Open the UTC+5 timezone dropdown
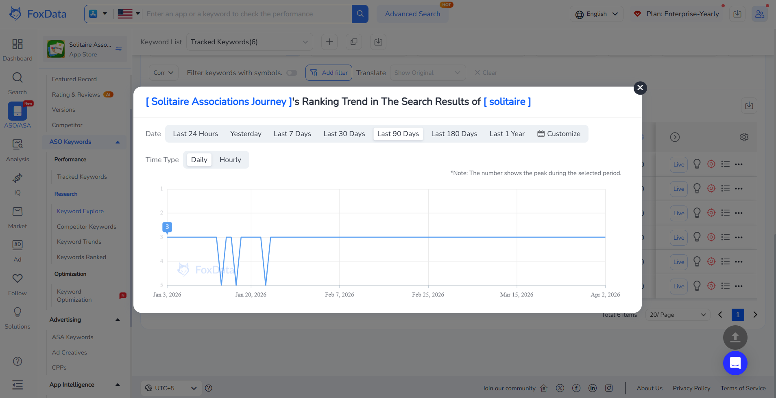Viewport: 776px width, 398px height. pos(171,388)
